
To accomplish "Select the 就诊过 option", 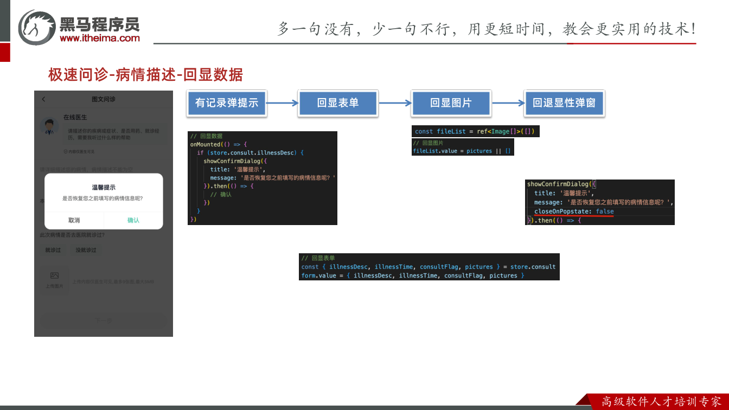I will [x=53, y=250].
